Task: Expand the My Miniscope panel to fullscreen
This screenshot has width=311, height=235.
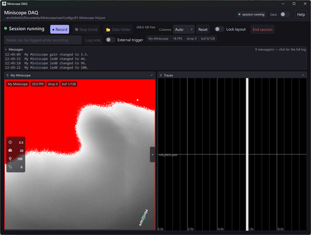Action: [152, 75]
